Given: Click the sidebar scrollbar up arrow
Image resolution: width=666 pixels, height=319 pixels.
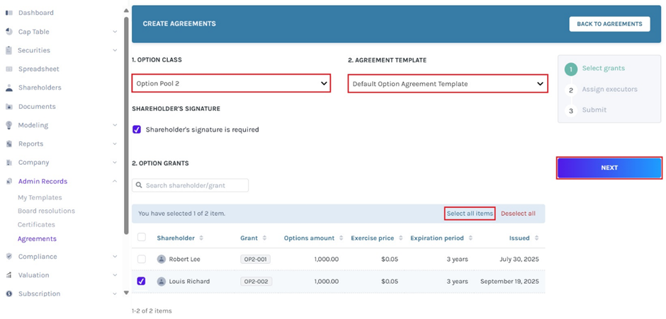Looking at the screenshot, I should click(125, 10).
